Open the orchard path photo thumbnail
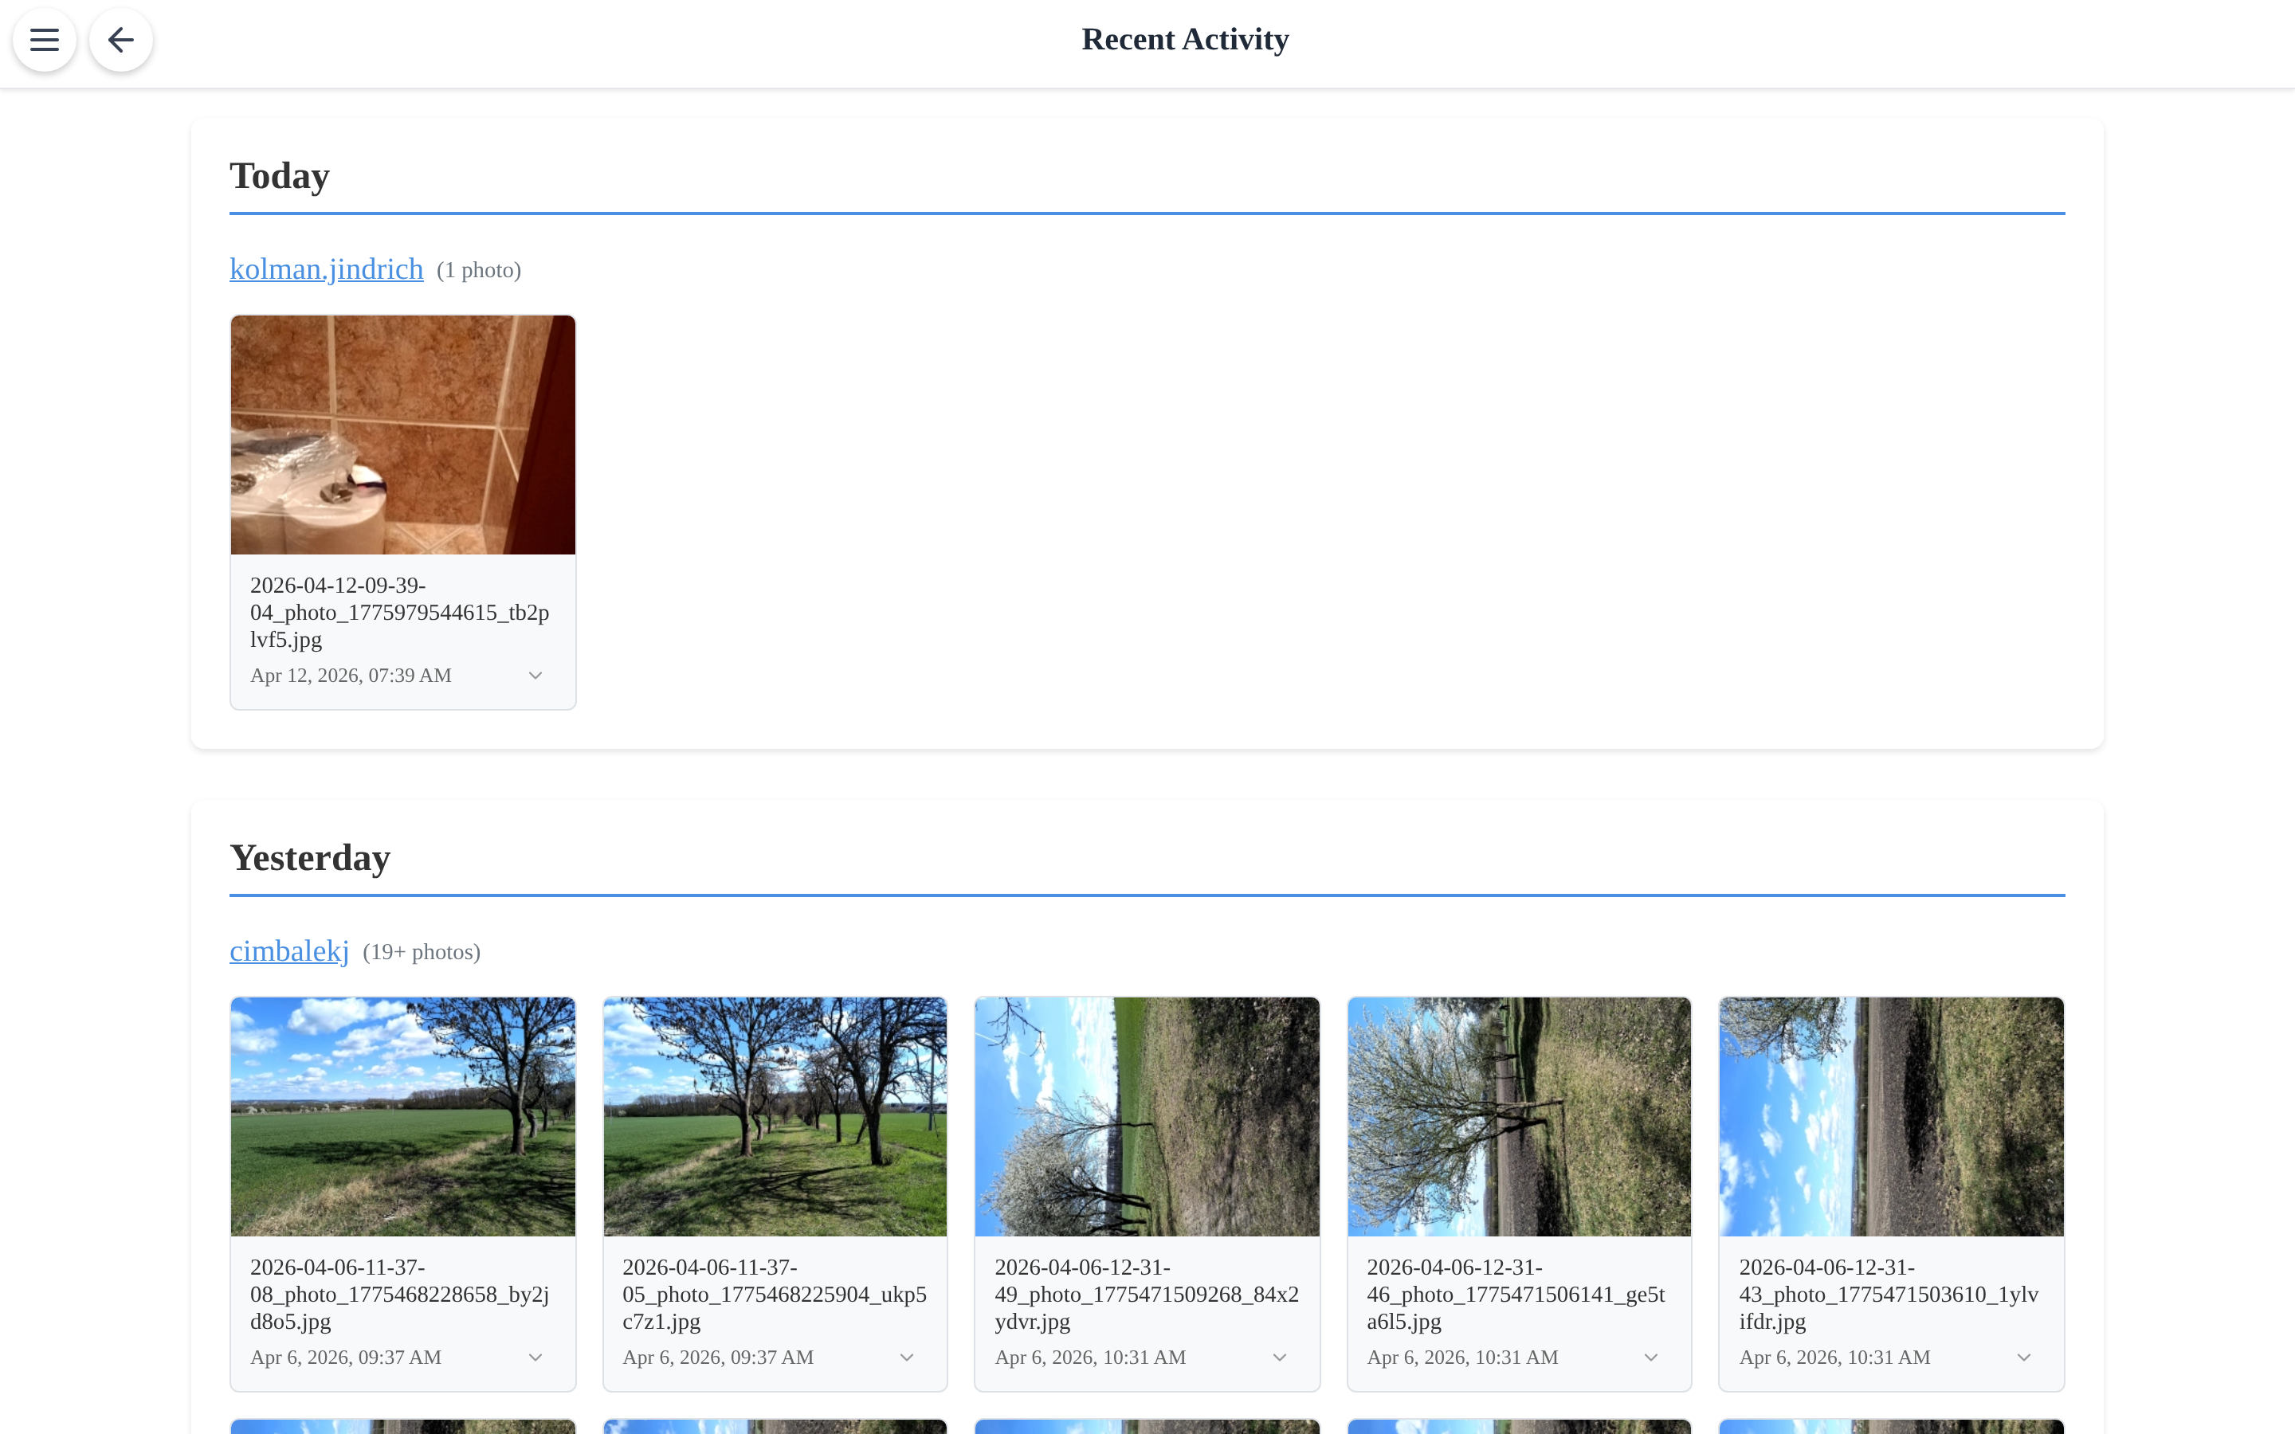 pos(775,1116)
